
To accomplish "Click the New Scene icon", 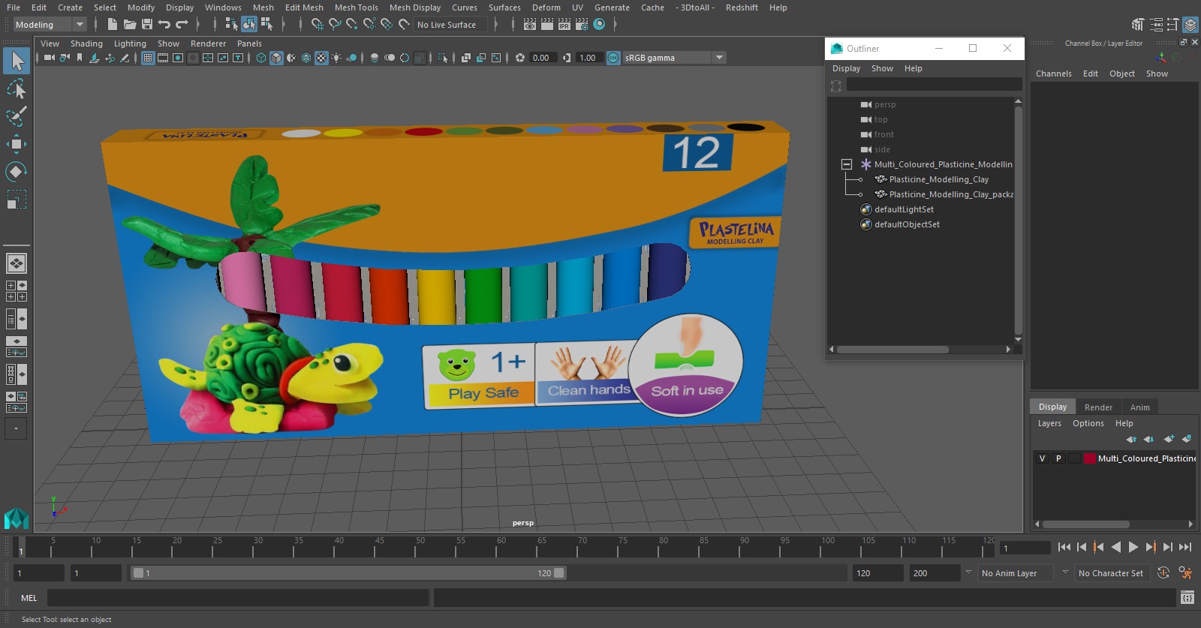I will point(112,25).
